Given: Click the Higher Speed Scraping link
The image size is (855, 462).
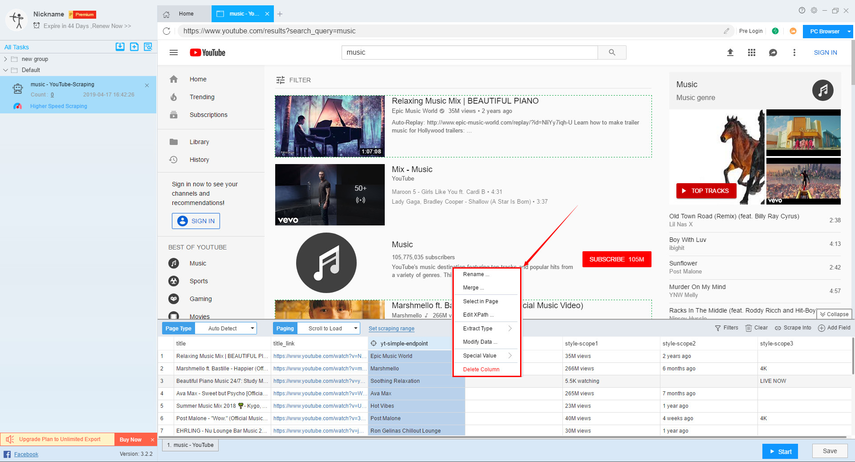Looking at the screenshot, I should click(x=58, y=106).
